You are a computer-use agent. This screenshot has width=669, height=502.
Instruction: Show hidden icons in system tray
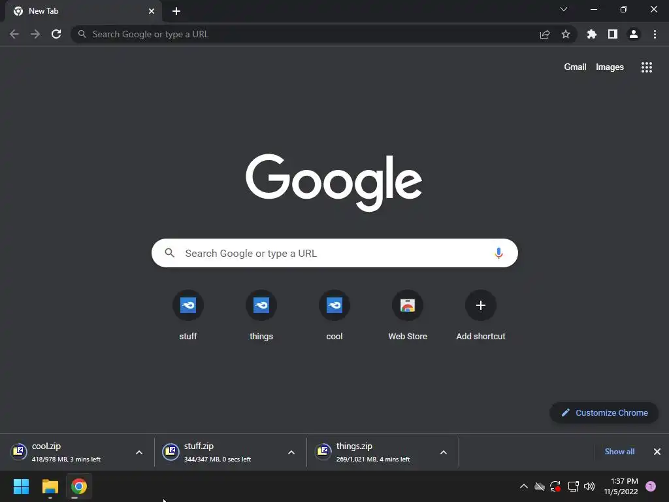point(523,486)
